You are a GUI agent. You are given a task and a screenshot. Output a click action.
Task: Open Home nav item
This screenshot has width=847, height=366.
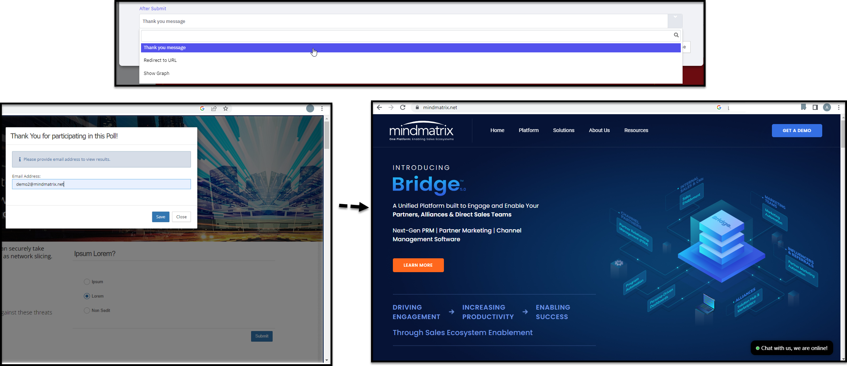[497, 130]
